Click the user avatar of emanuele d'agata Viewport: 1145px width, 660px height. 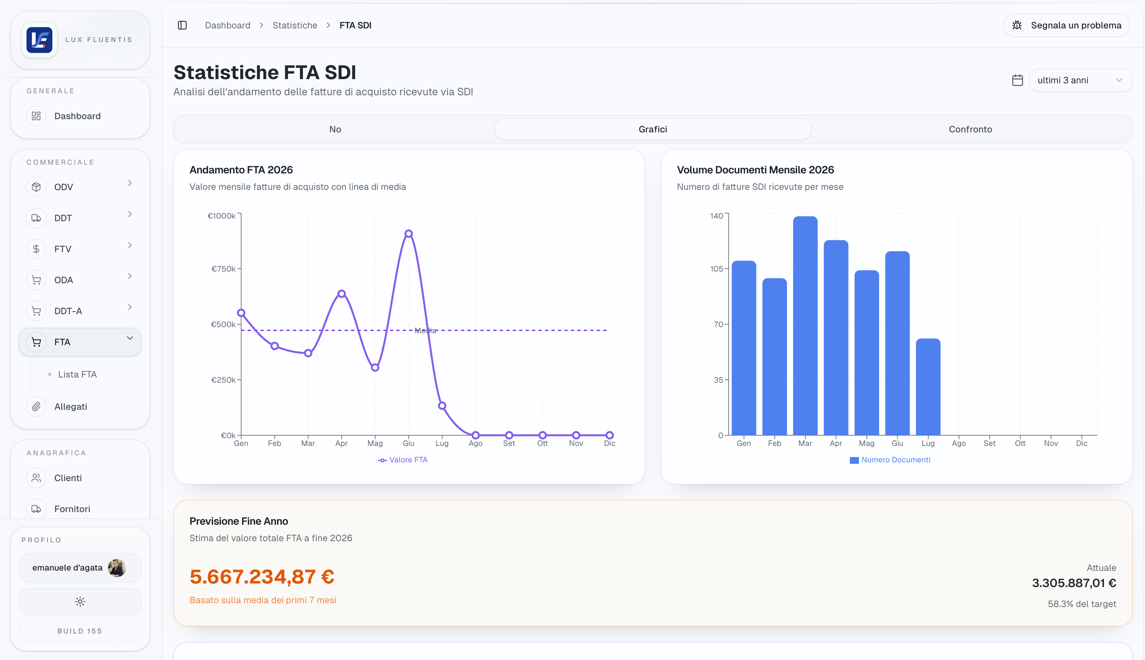point(117,568)
